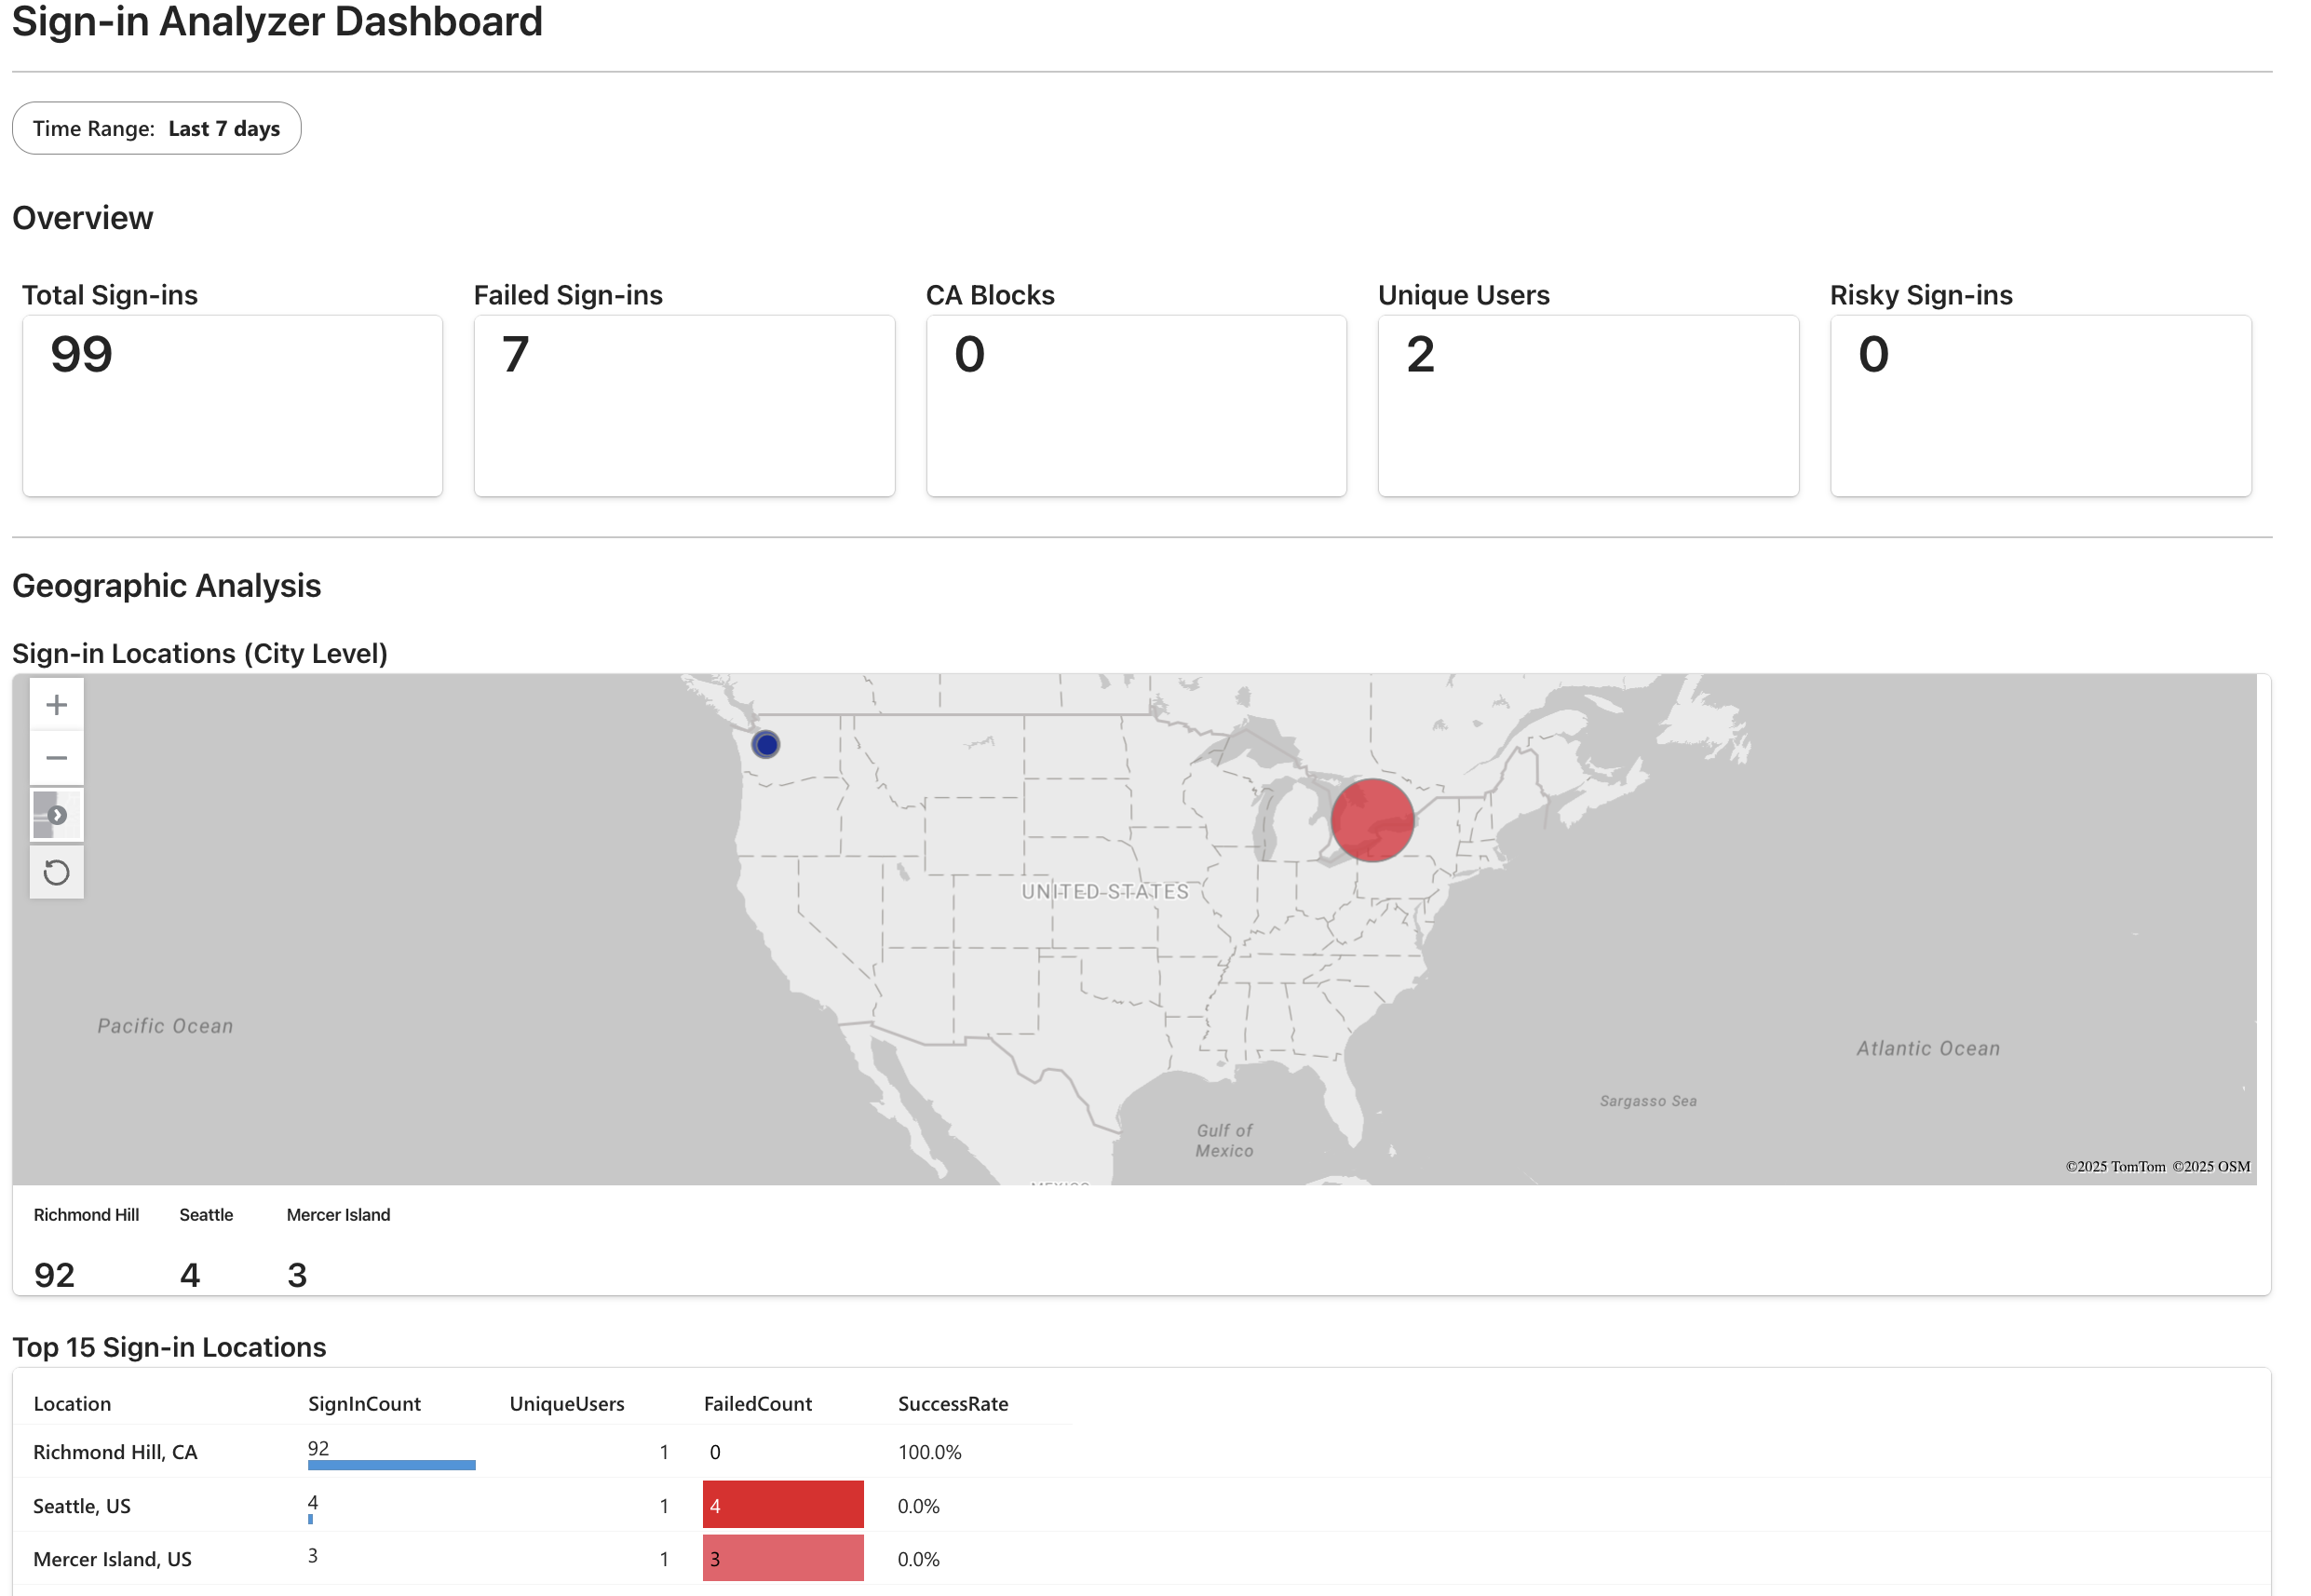
Task: Click the Unique Users overview card
Action: [x=1588, y=405]
